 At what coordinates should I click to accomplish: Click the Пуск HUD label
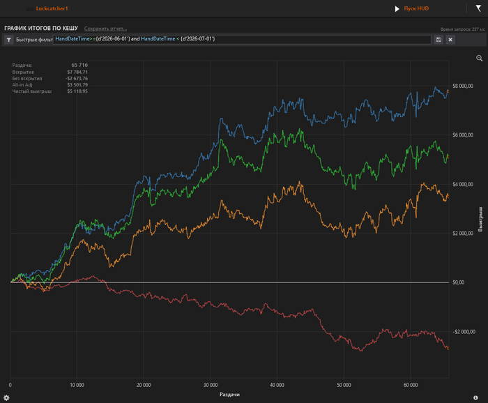(x=416, y=8)
